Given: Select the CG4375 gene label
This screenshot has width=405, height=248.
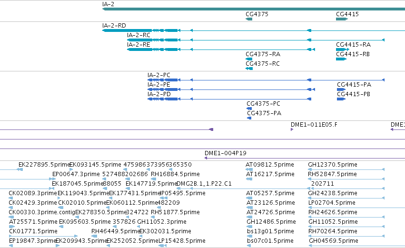Looking at the screenshot, I should pos(257,14).
